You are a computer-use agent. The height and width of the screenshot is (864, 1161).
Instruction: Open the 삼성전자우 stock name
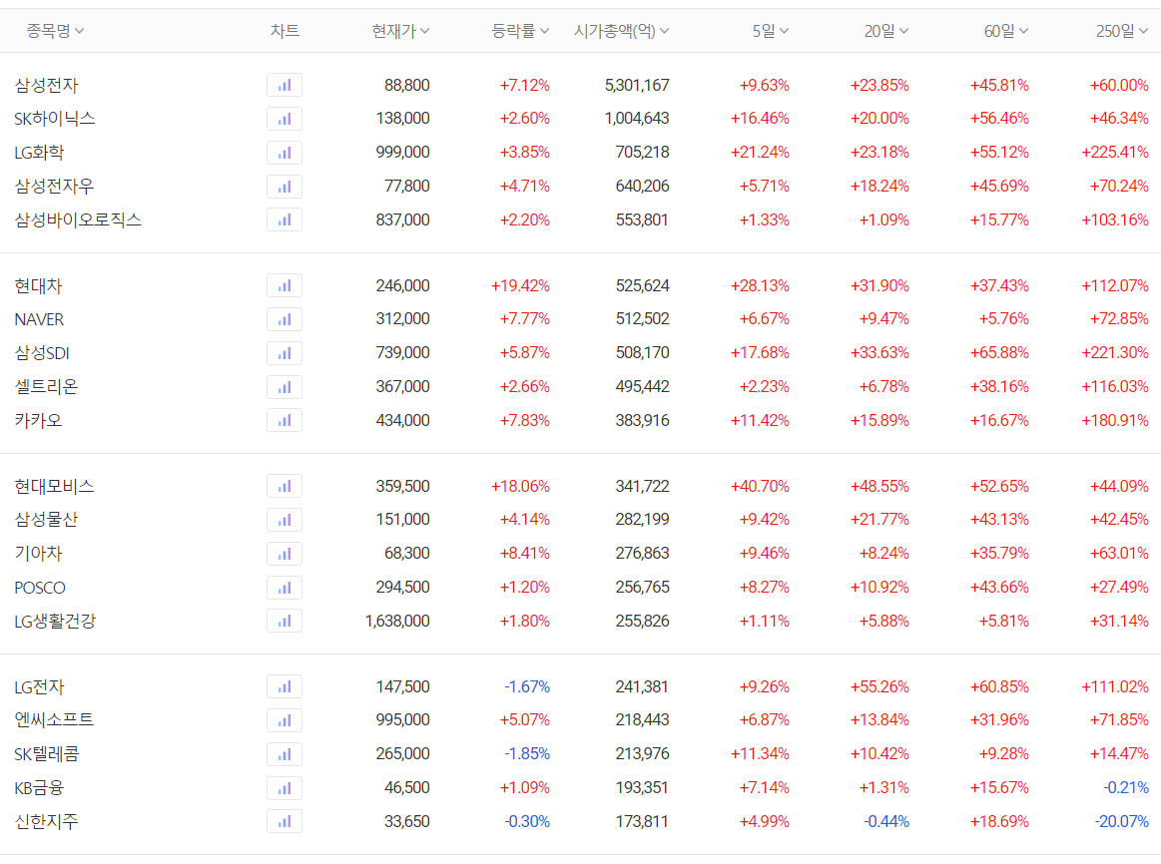54,187
